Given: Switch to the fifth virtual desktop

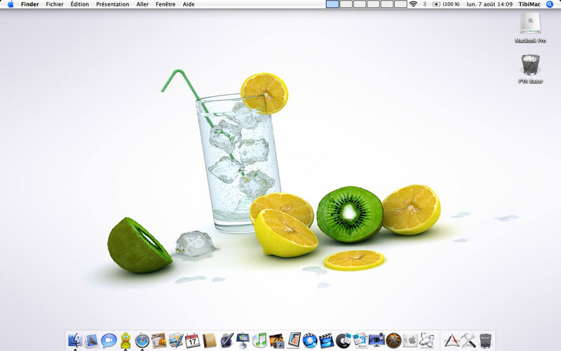Looking at the screenshot, I should (387, 4).
